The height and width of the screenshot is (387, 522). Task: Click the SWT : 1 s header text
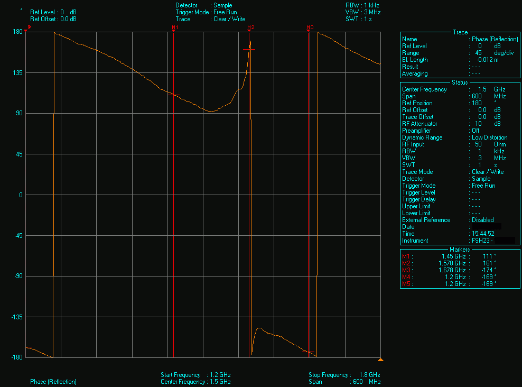click(359, 19)
